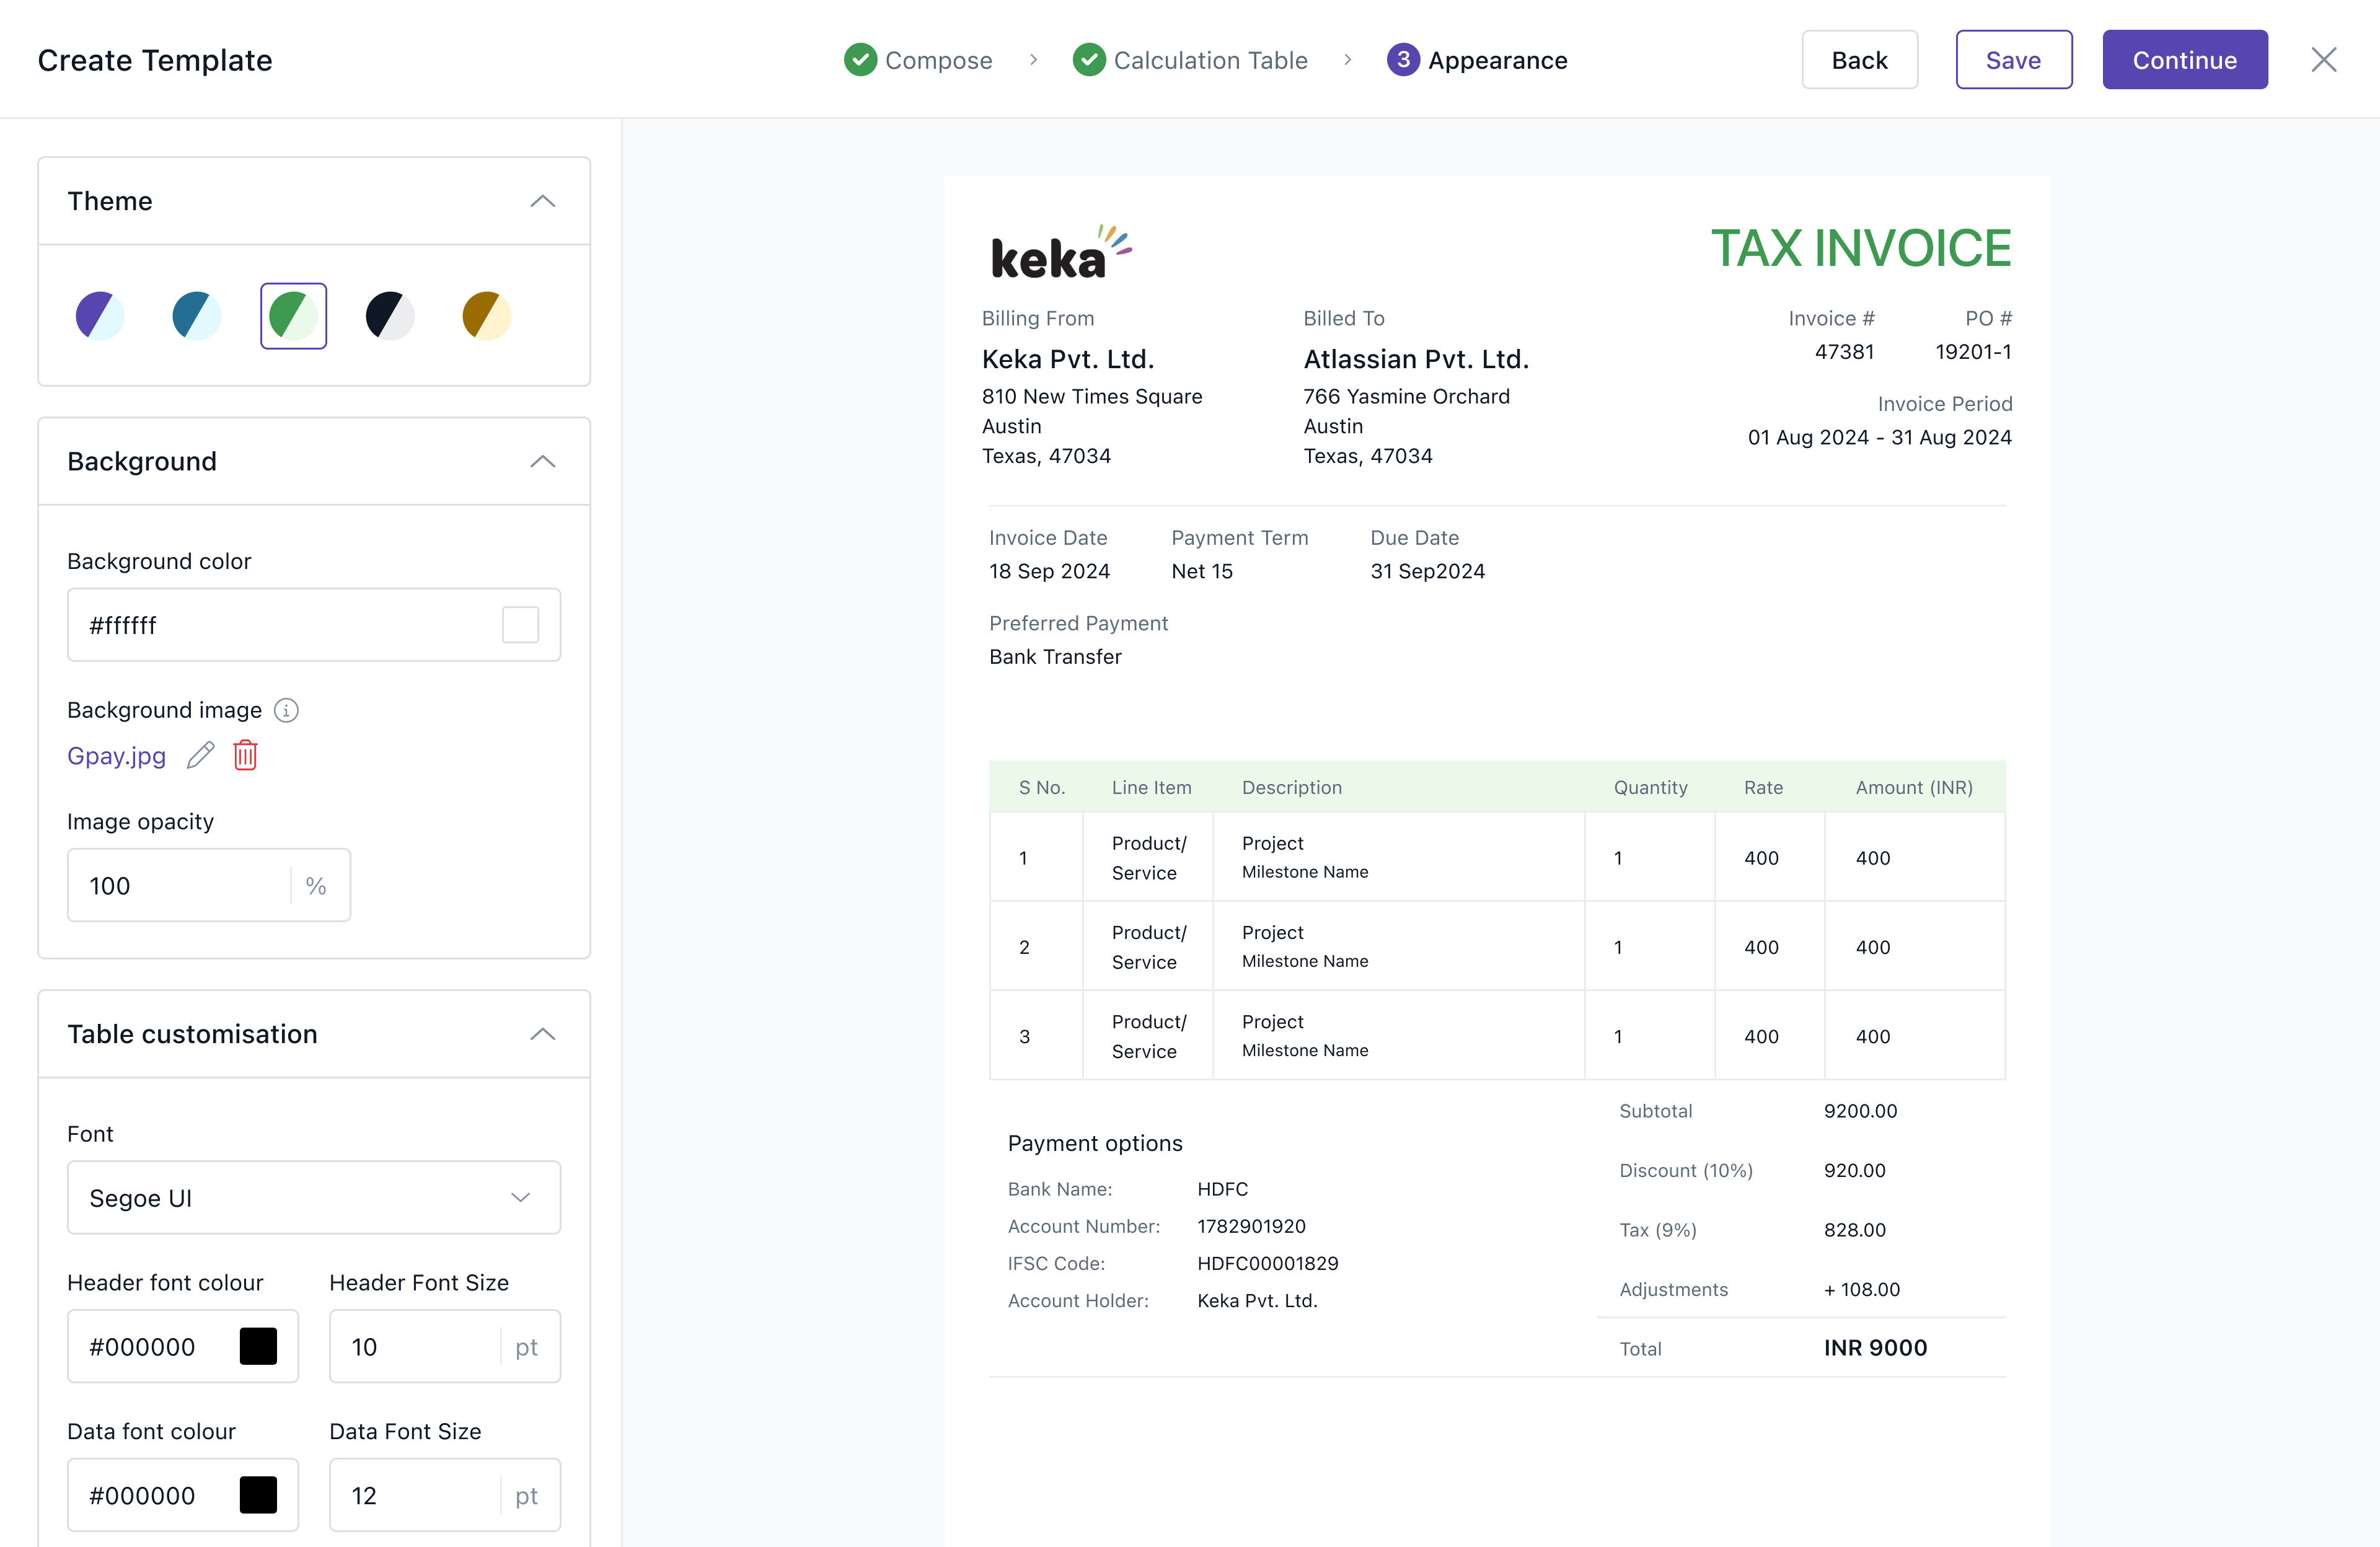This screenshot has width=2380, height=1547.
Task: Click the 'Description' table header
Action: pyautogui.click(x=1291, y=787)
